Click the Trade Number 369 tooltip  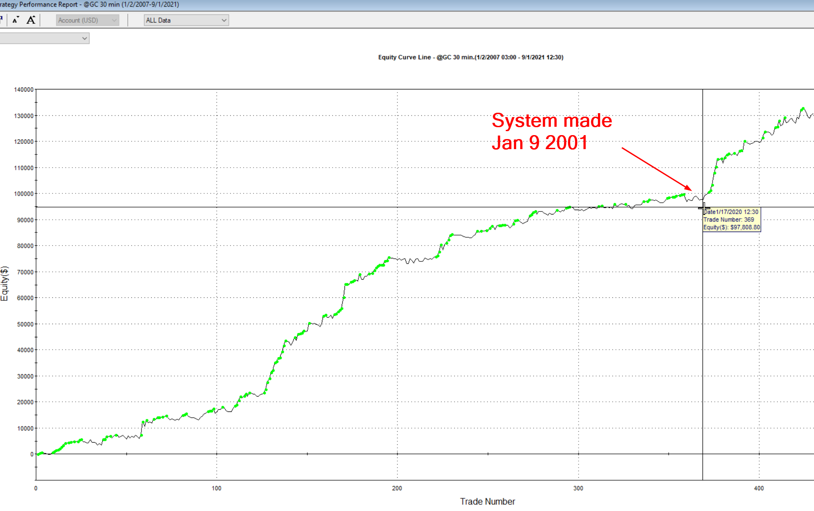[x=731, y=220]
